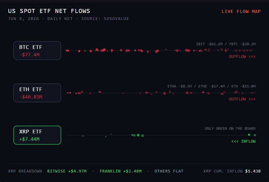Click BITWISE +$4.97M entry

click(67, 171)
